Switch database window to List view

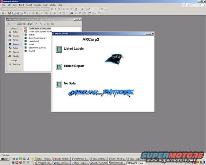coord(48,24)
